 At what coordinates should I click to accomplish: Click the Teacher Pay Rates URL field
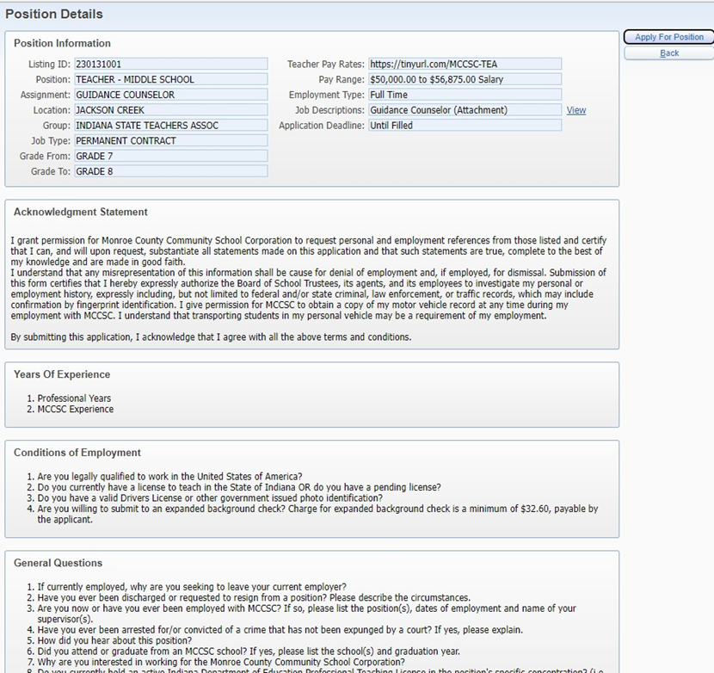click(x=465, y=65)
